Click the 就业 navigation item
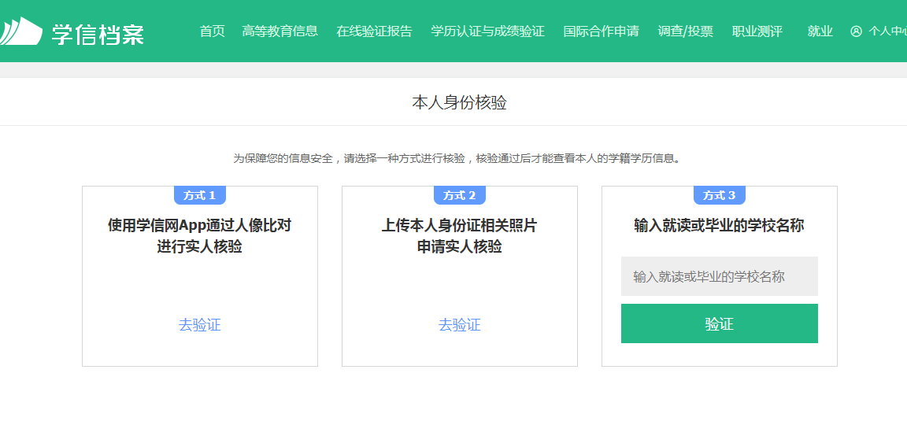907x425 pixels. tap(820, 31)
